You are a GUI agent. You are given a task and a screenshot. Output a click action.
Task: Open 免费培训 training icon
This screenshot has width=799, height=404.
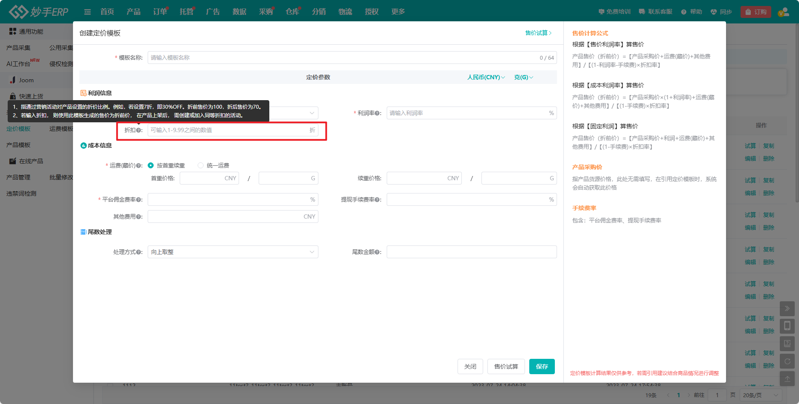601,12
